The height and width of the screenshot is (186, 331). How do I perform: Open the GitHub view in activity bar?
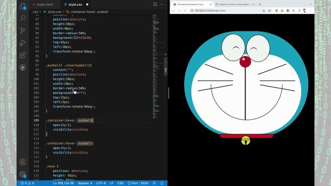pyautogui.click(x=23, y=68)
